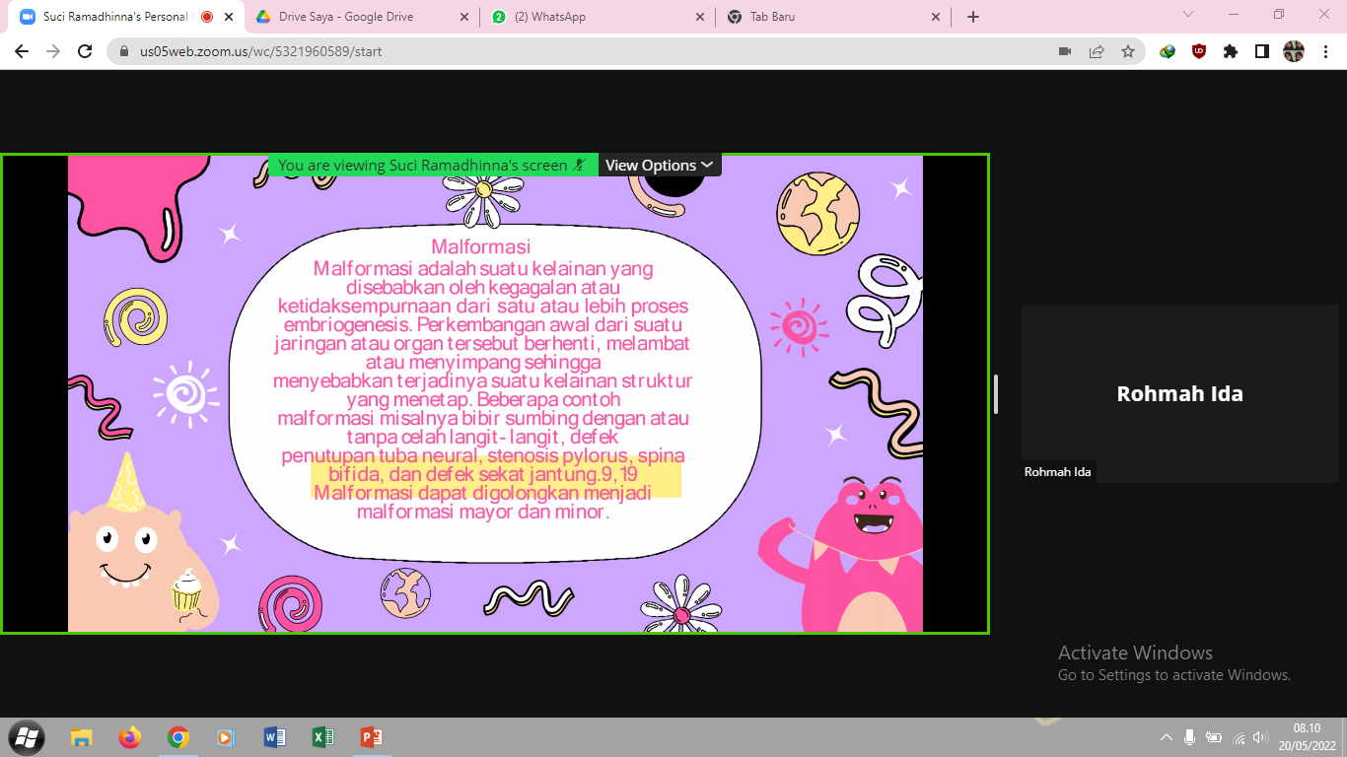Screen dimensions: 1347x757
Task: Select Rohmah Ida participant video tile
Action: pos(1179,393)
